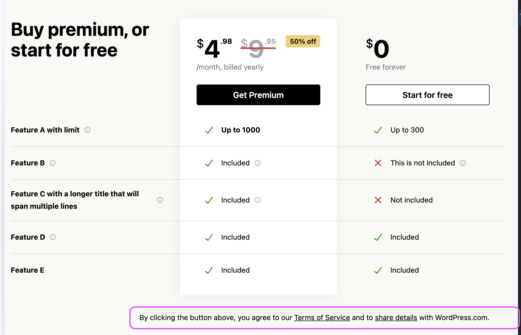The width and height of the screenshot is (521, 335).
Task: Click red X beside Not included
Action: click(378, 200)
